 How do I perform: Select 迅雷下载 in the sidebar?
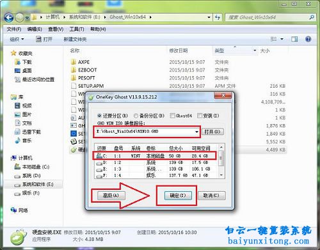coord(31,132)
